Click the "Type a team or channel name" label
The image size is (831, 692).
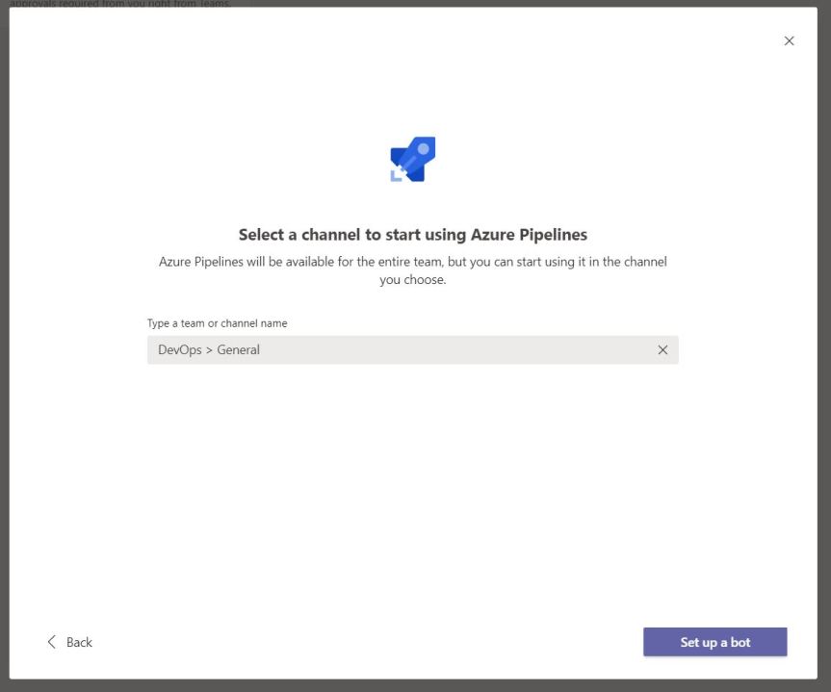tap(217, 323)
